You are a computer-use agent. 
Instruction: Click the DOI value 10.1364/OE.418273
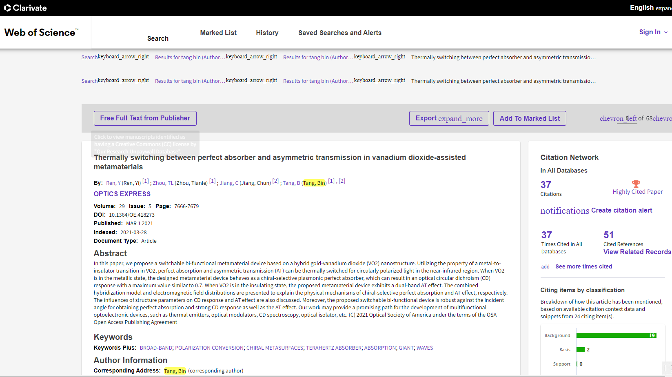coord(132,215)
